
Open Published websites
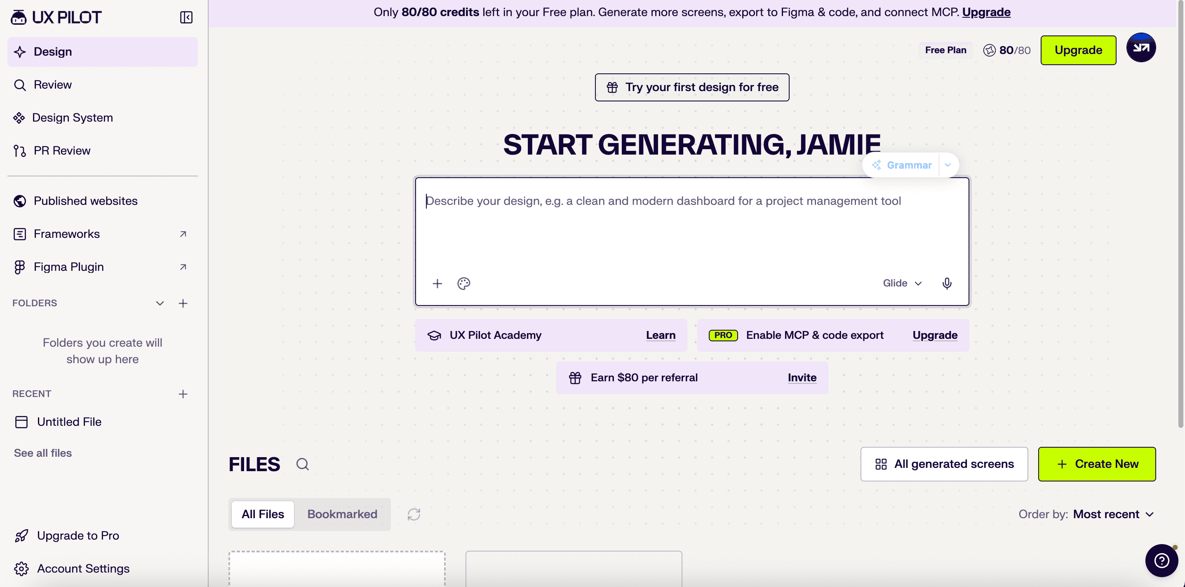pos(103,201)
